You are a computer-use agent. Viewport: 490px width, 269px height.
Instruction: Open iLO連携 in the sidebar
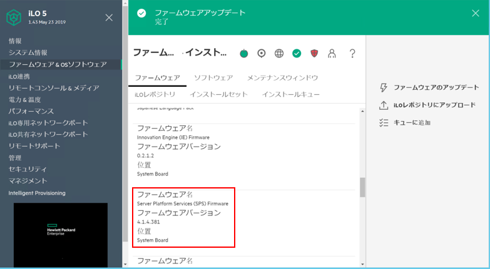coord(19,76)
